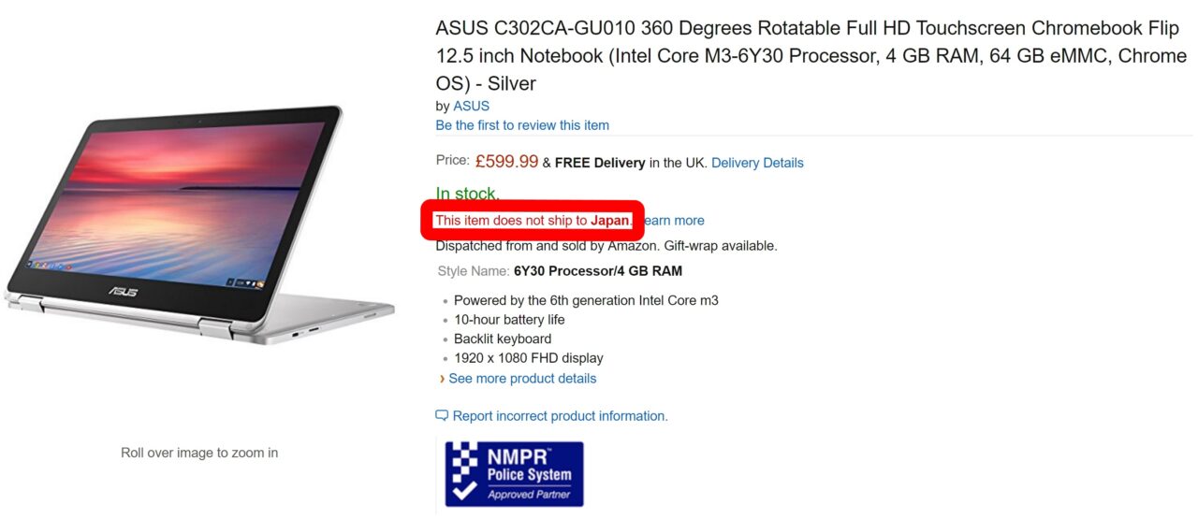Open the Delivery Details link
The width and height of the screenshot is (1198, 519).
[x=757, y=163]
